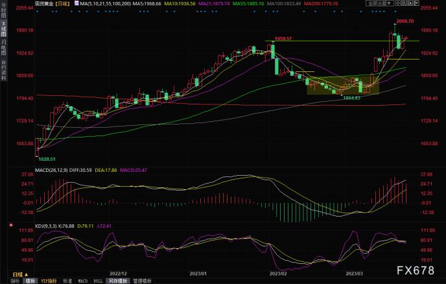
Task: Open 合约资料 side tab
Action: pyautogui.click(x=3, y=70)
